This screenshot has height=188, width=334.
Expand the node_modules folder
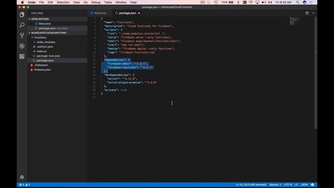click(45, 42)
